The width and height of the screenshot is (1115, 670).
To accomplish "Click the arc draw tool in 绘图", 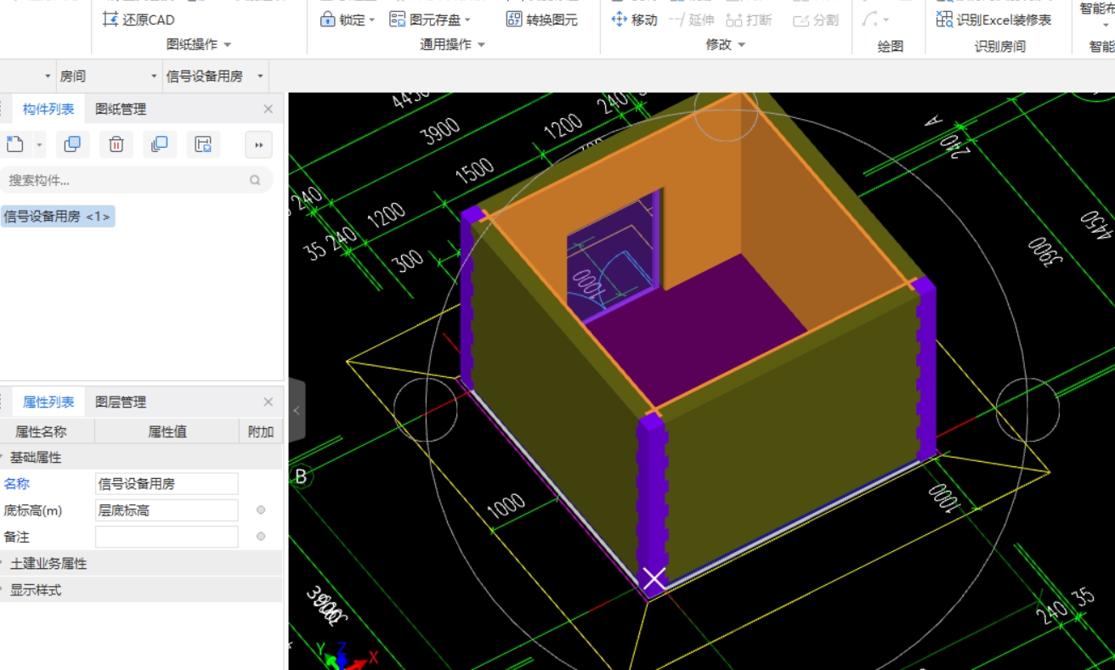I will 869,20.
